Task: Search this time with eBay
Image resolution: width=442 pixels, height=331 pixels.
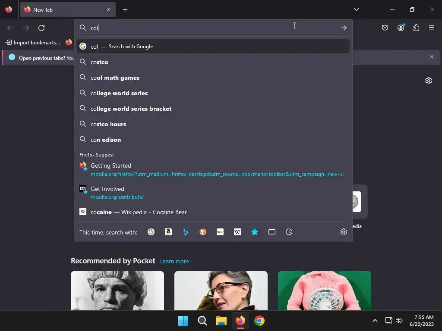Action: (220, 232)
